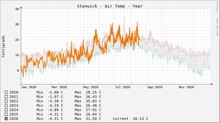Screen dimensions: 220x123
Task: Click the 30 y-axis value
Action: [x=17, y=24]
